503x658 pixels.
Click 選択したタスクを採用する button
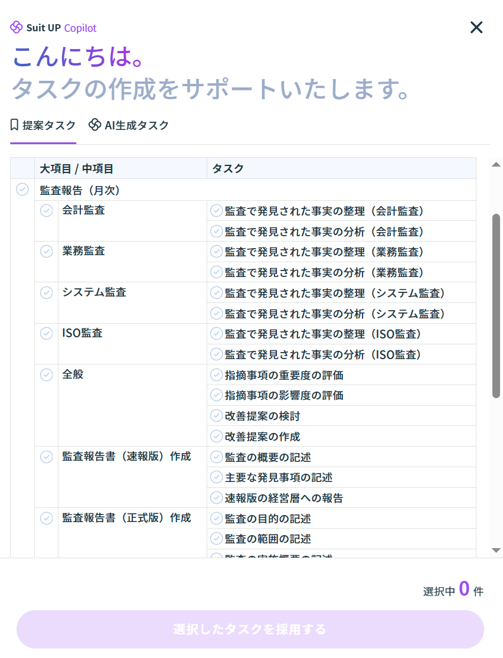pyautogui.click(x=250, y=629)
